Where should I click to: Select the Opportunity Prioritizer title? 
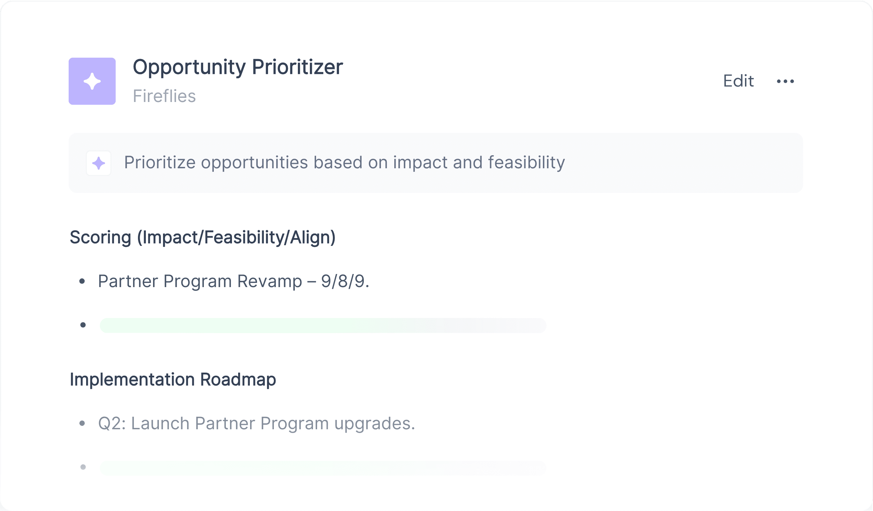[x=238, y=67]
